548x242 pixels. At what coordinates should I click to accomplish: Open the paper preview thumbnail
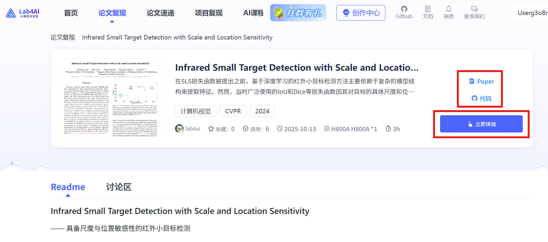coord(113,97)
